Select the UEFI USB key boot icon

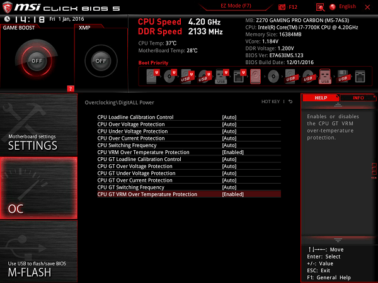[222, 76]
